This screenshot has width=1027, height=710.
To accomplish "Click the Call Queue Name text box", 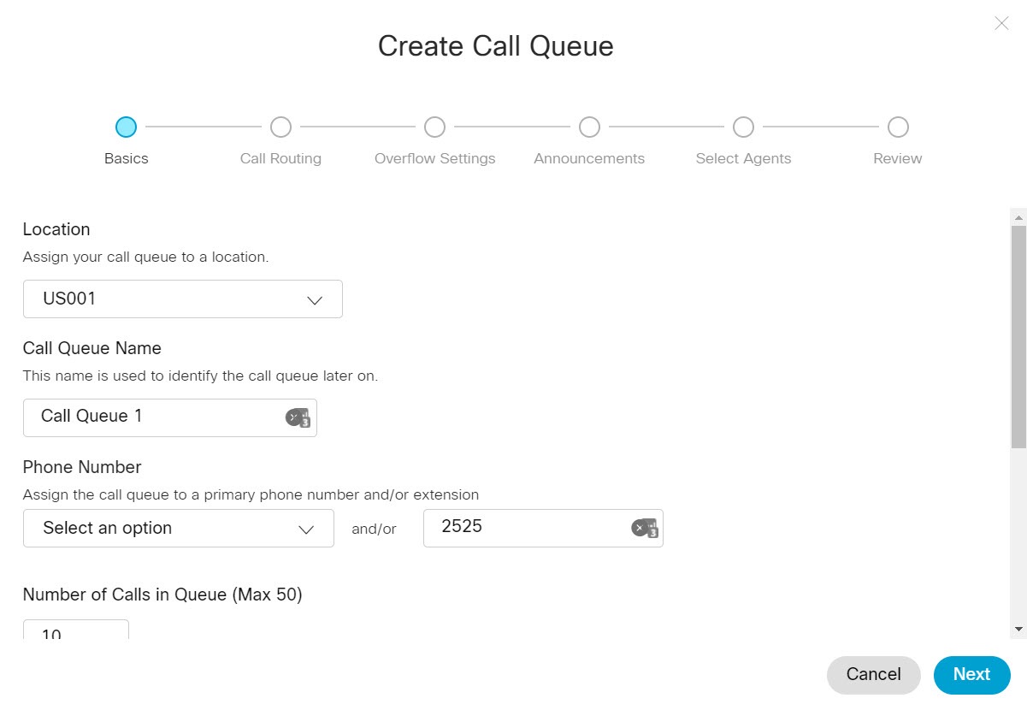I will click(154, 417).
